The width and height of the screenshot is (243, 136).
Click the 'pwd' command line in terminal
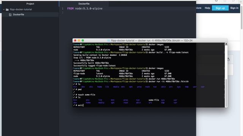click(77, 90)
